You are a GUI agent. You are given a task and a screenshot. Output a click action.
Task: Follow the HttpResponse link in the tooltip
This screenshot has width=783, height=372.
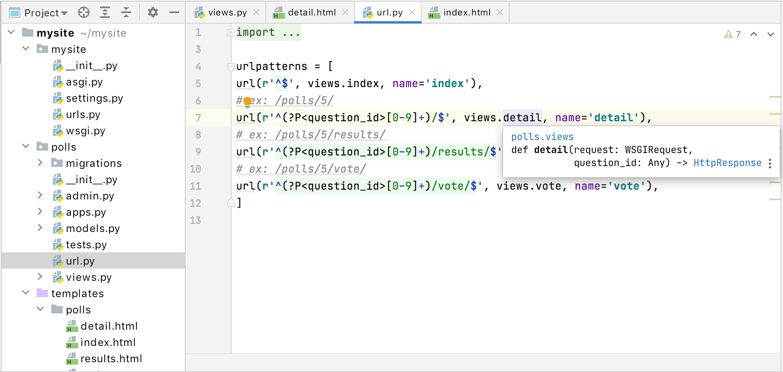pos(727,163)
